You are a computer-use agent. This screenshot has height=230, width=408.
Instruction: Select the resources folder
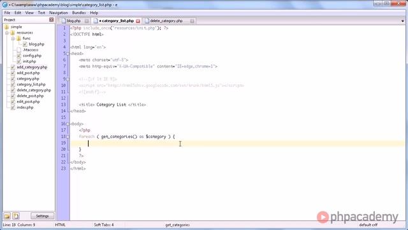(25, 33)
